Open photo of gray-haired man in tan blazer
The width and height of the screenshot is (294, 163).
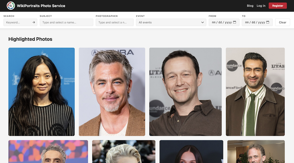112,92
